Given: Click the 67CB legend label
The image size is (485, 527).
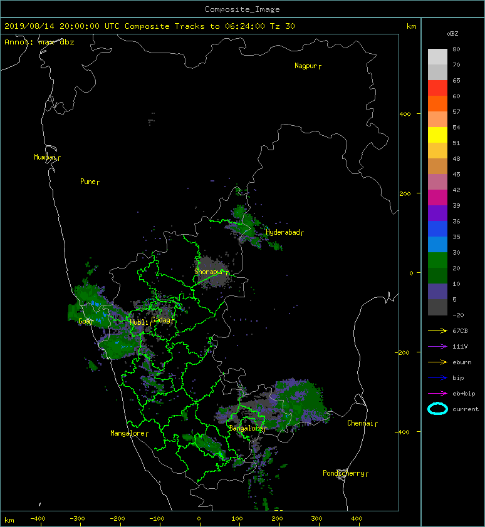Looking at the screenshot, I should (x=460, y=331).
